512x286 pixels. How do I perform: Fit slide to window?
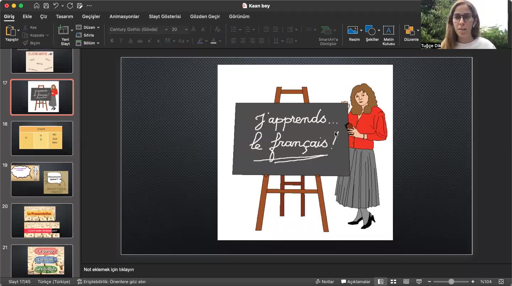click(x=501, y=281)
